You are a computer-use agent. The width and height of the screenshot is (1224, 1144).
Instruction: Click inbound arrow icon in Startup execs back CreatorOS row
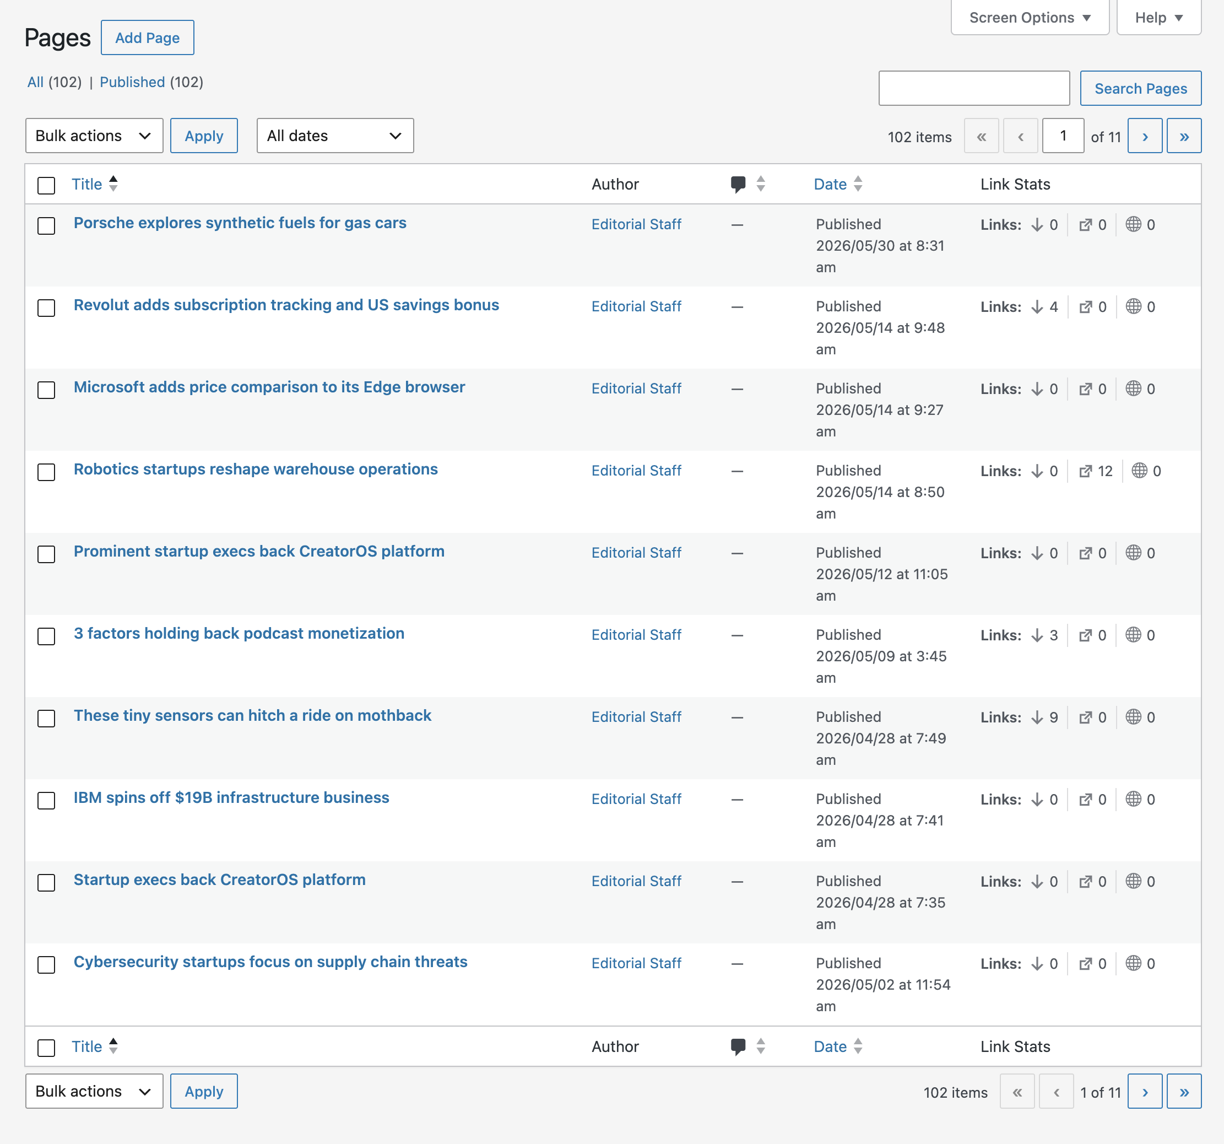pyautogui.click(x=1037, y=882)
